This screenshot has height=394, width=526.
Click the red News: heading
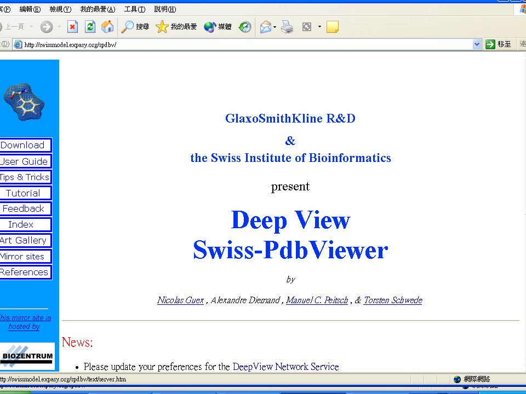(77, 342)
